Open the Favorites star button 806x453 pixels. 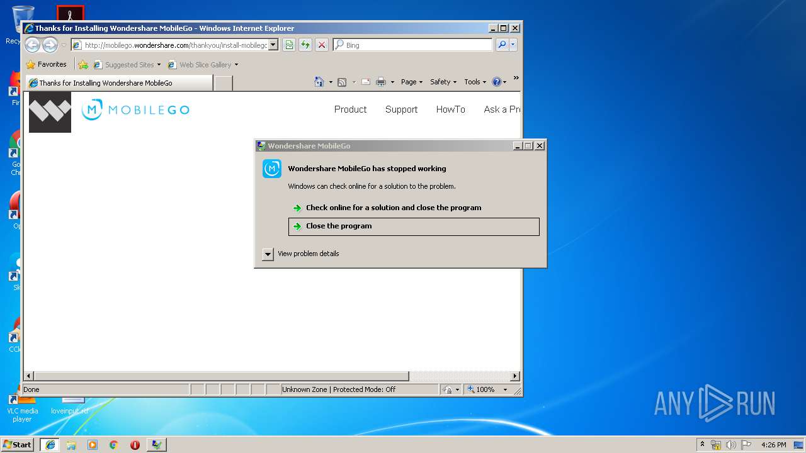coord(46,64)
